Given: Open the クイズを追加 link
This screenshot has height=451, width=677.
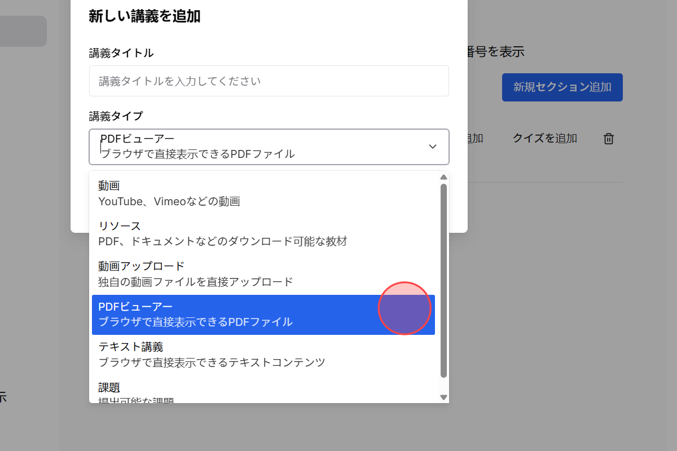Looking at the screenshot, I should tap(544, 138).
